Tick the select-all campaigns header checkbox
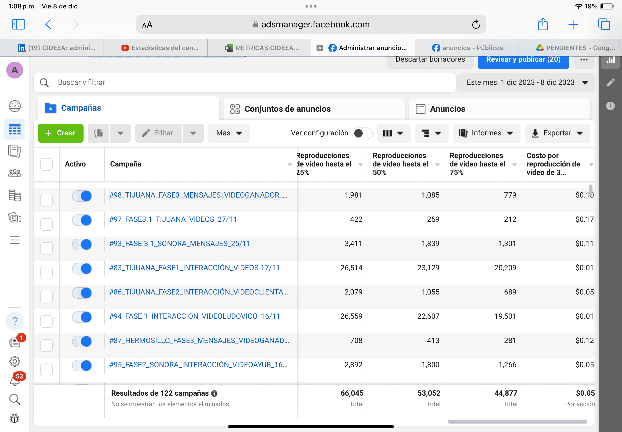Viewport: 622px width, 432px height. 46,164
